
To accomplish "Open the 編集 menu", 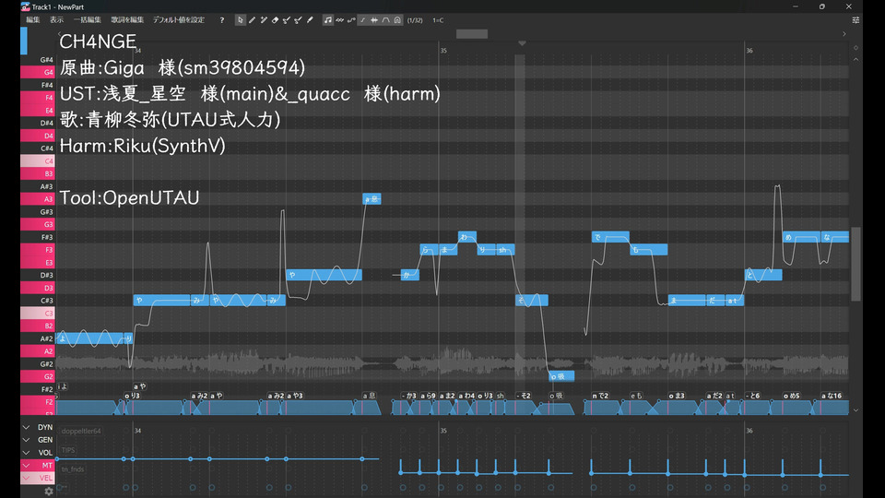I will pos(33,20).
